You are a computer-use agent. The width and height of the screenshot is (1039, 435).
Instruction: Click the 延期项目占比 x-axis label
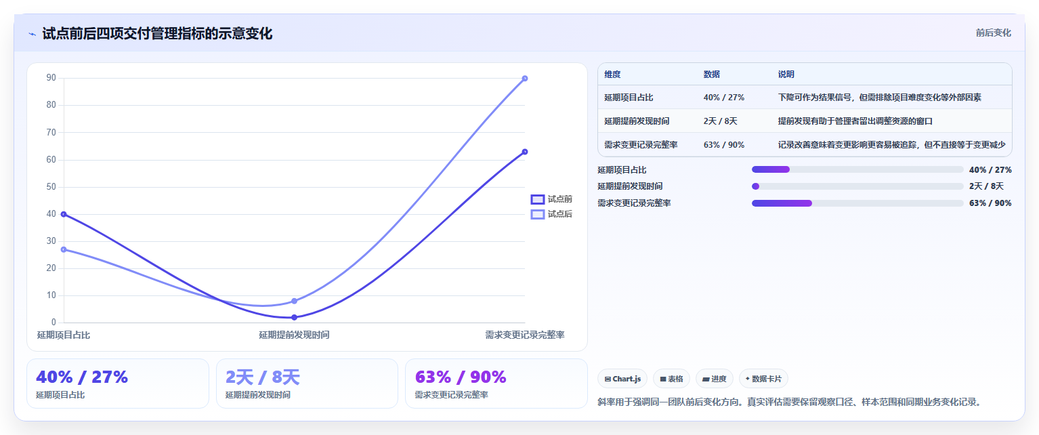[x=64, y=335]
